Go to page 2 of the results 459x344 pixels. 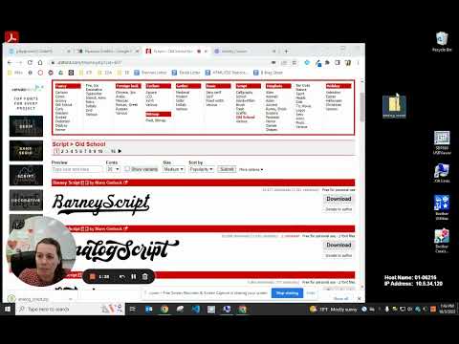[62, 151]
